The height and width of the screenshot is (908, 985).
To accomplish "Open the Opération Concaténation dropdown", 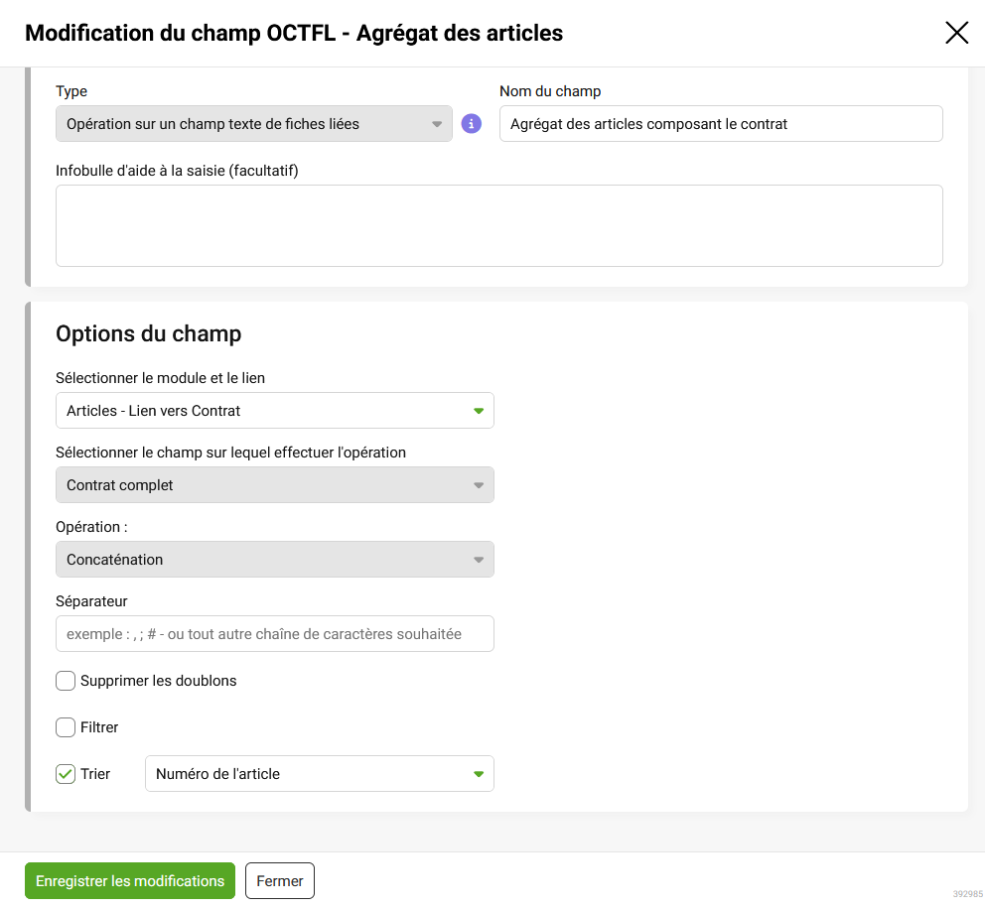I will 274,560.
